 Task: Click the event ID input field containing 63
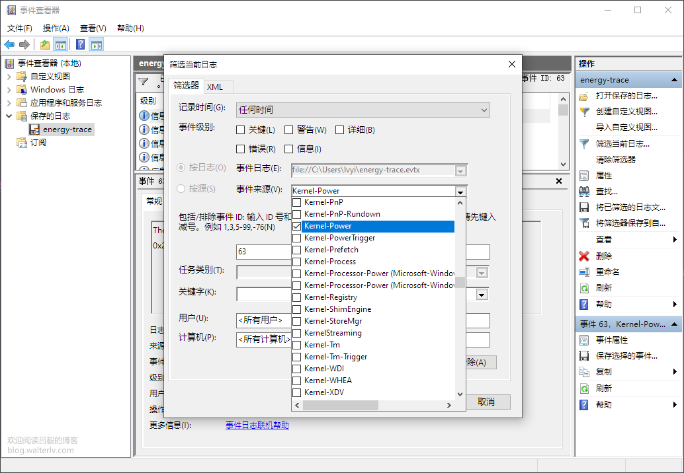(x=263, y=252)
